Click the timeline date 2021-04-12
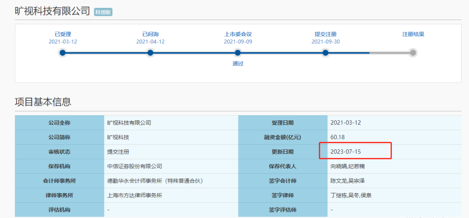This screenshot has width=469, height=218. click(150, 42)
